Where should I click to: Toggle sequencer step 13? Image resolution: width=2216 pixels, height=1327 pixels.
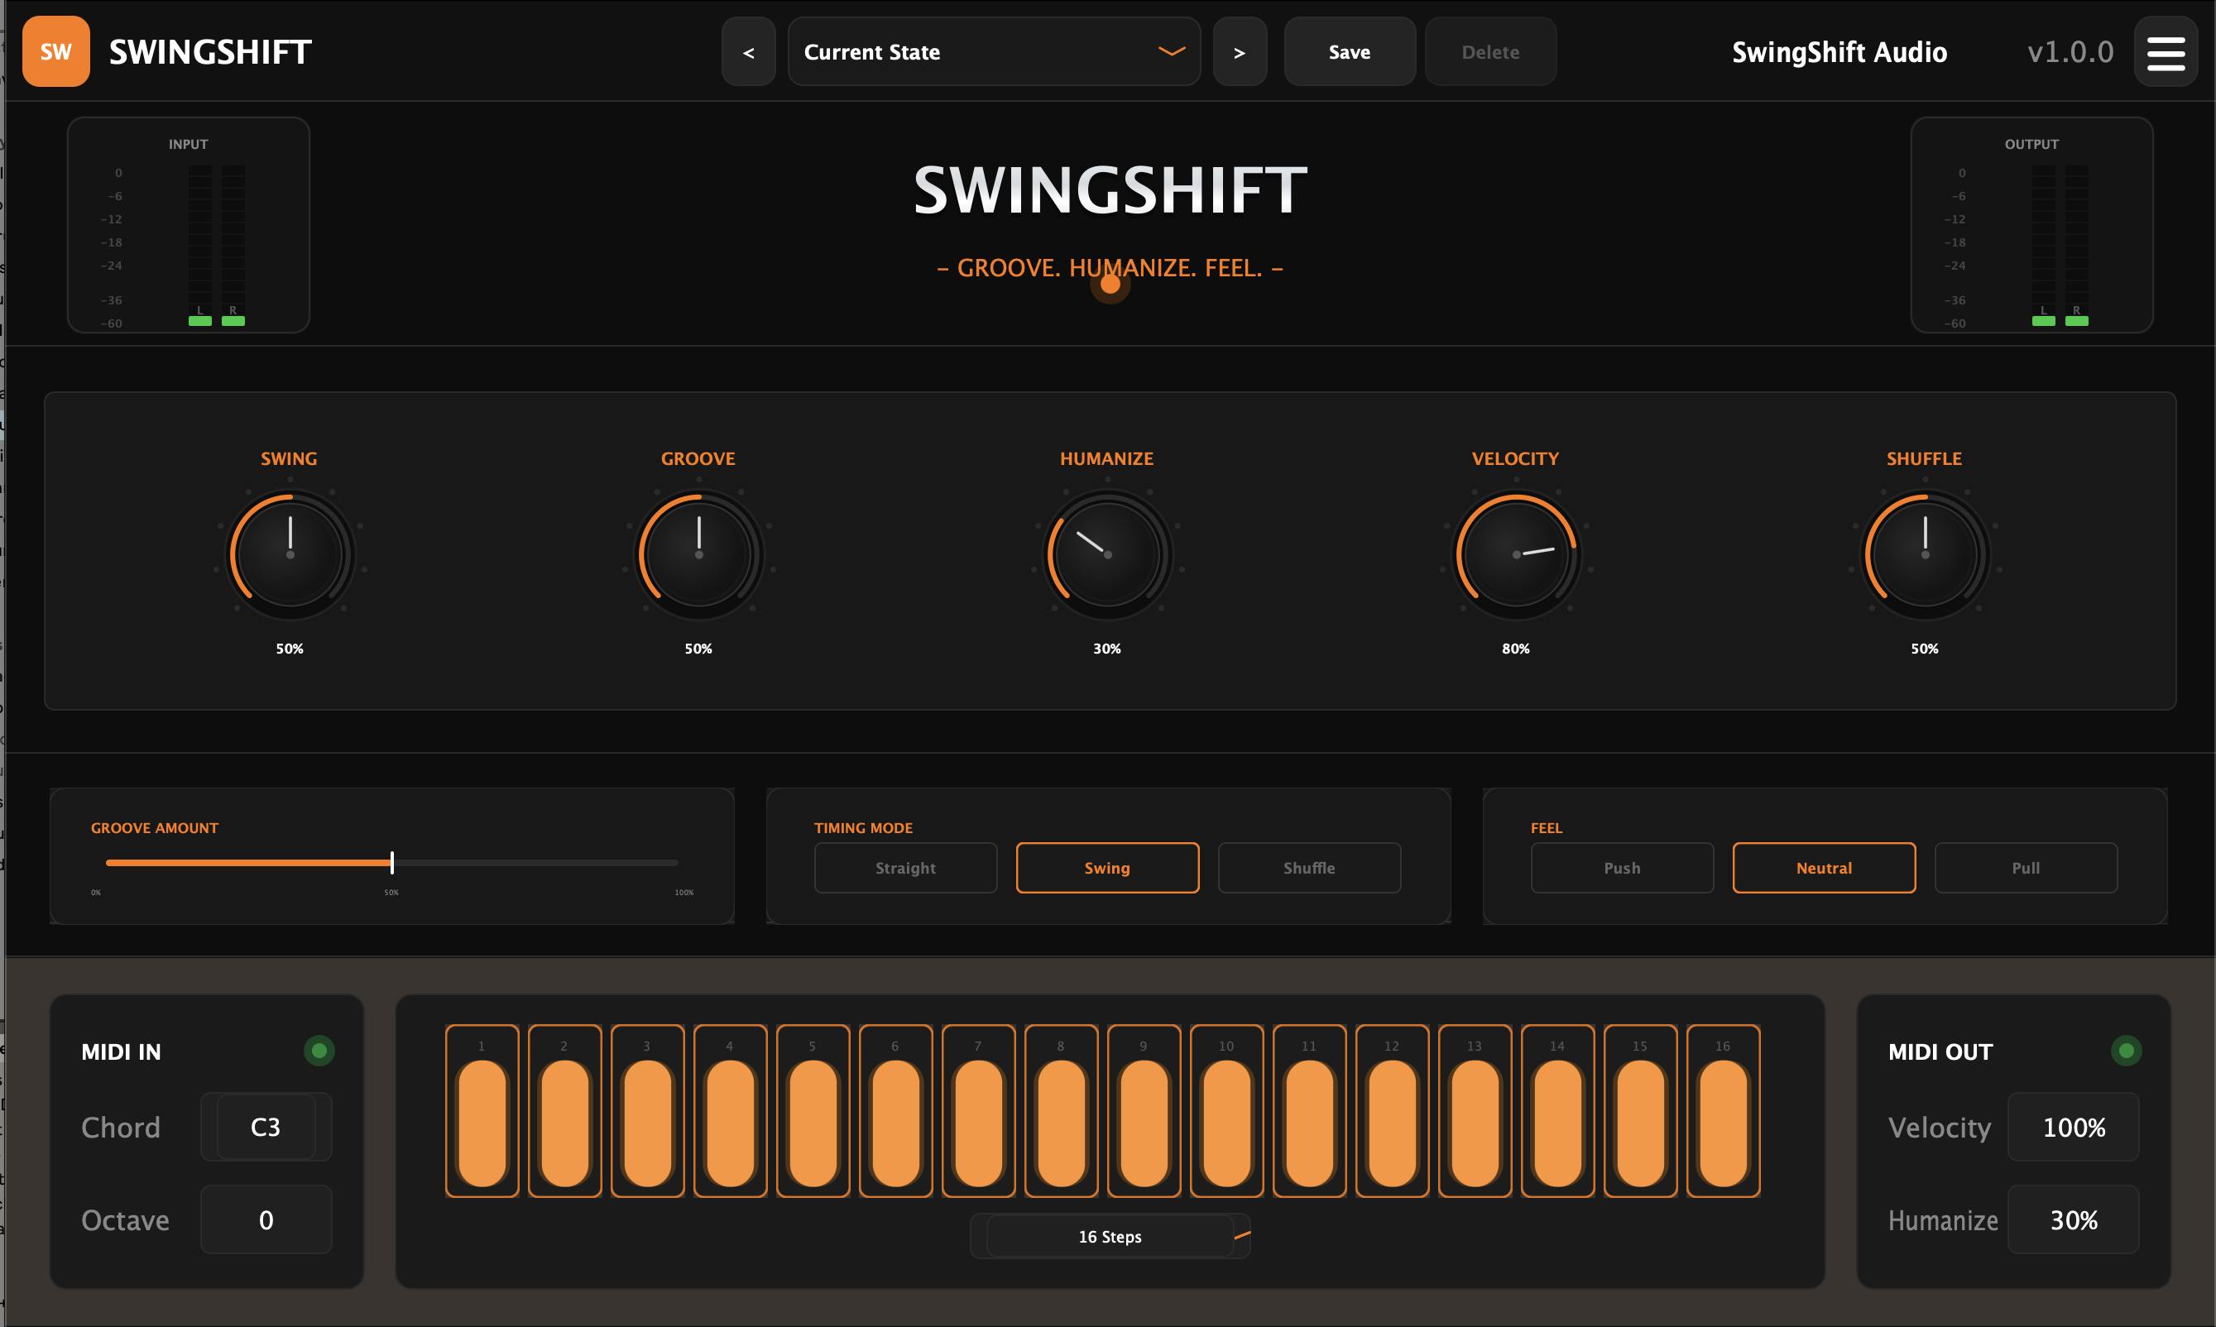tap(1475, 1110)
